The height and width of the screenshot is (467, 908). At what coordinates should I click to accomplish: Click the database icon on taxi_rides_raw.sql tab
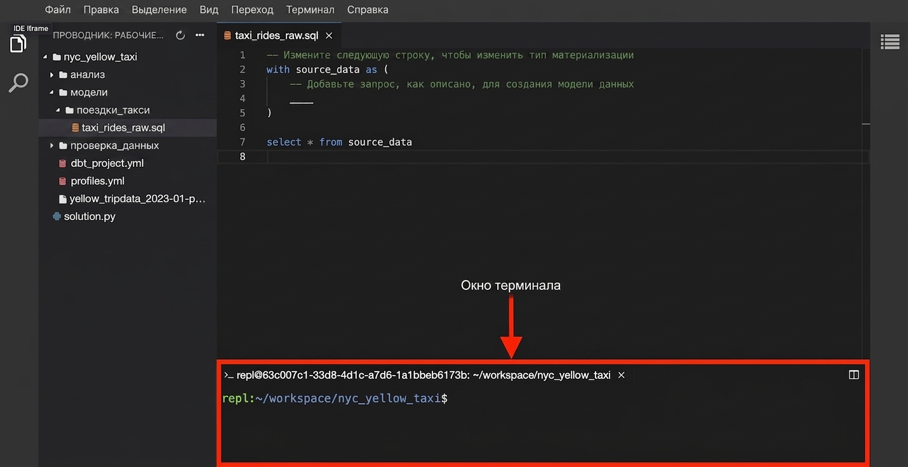coord(227,36)
